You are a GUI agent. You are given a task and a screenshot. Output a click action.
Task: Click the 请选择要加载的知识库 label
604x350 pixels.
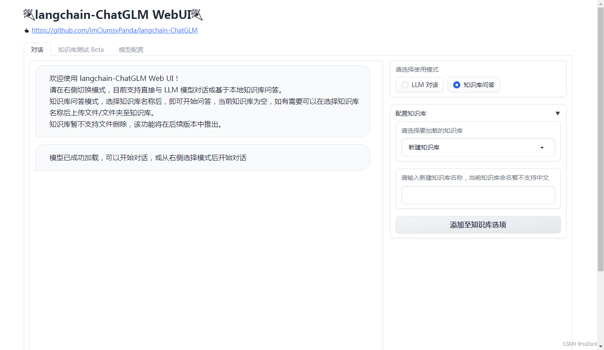pos(432,131)
